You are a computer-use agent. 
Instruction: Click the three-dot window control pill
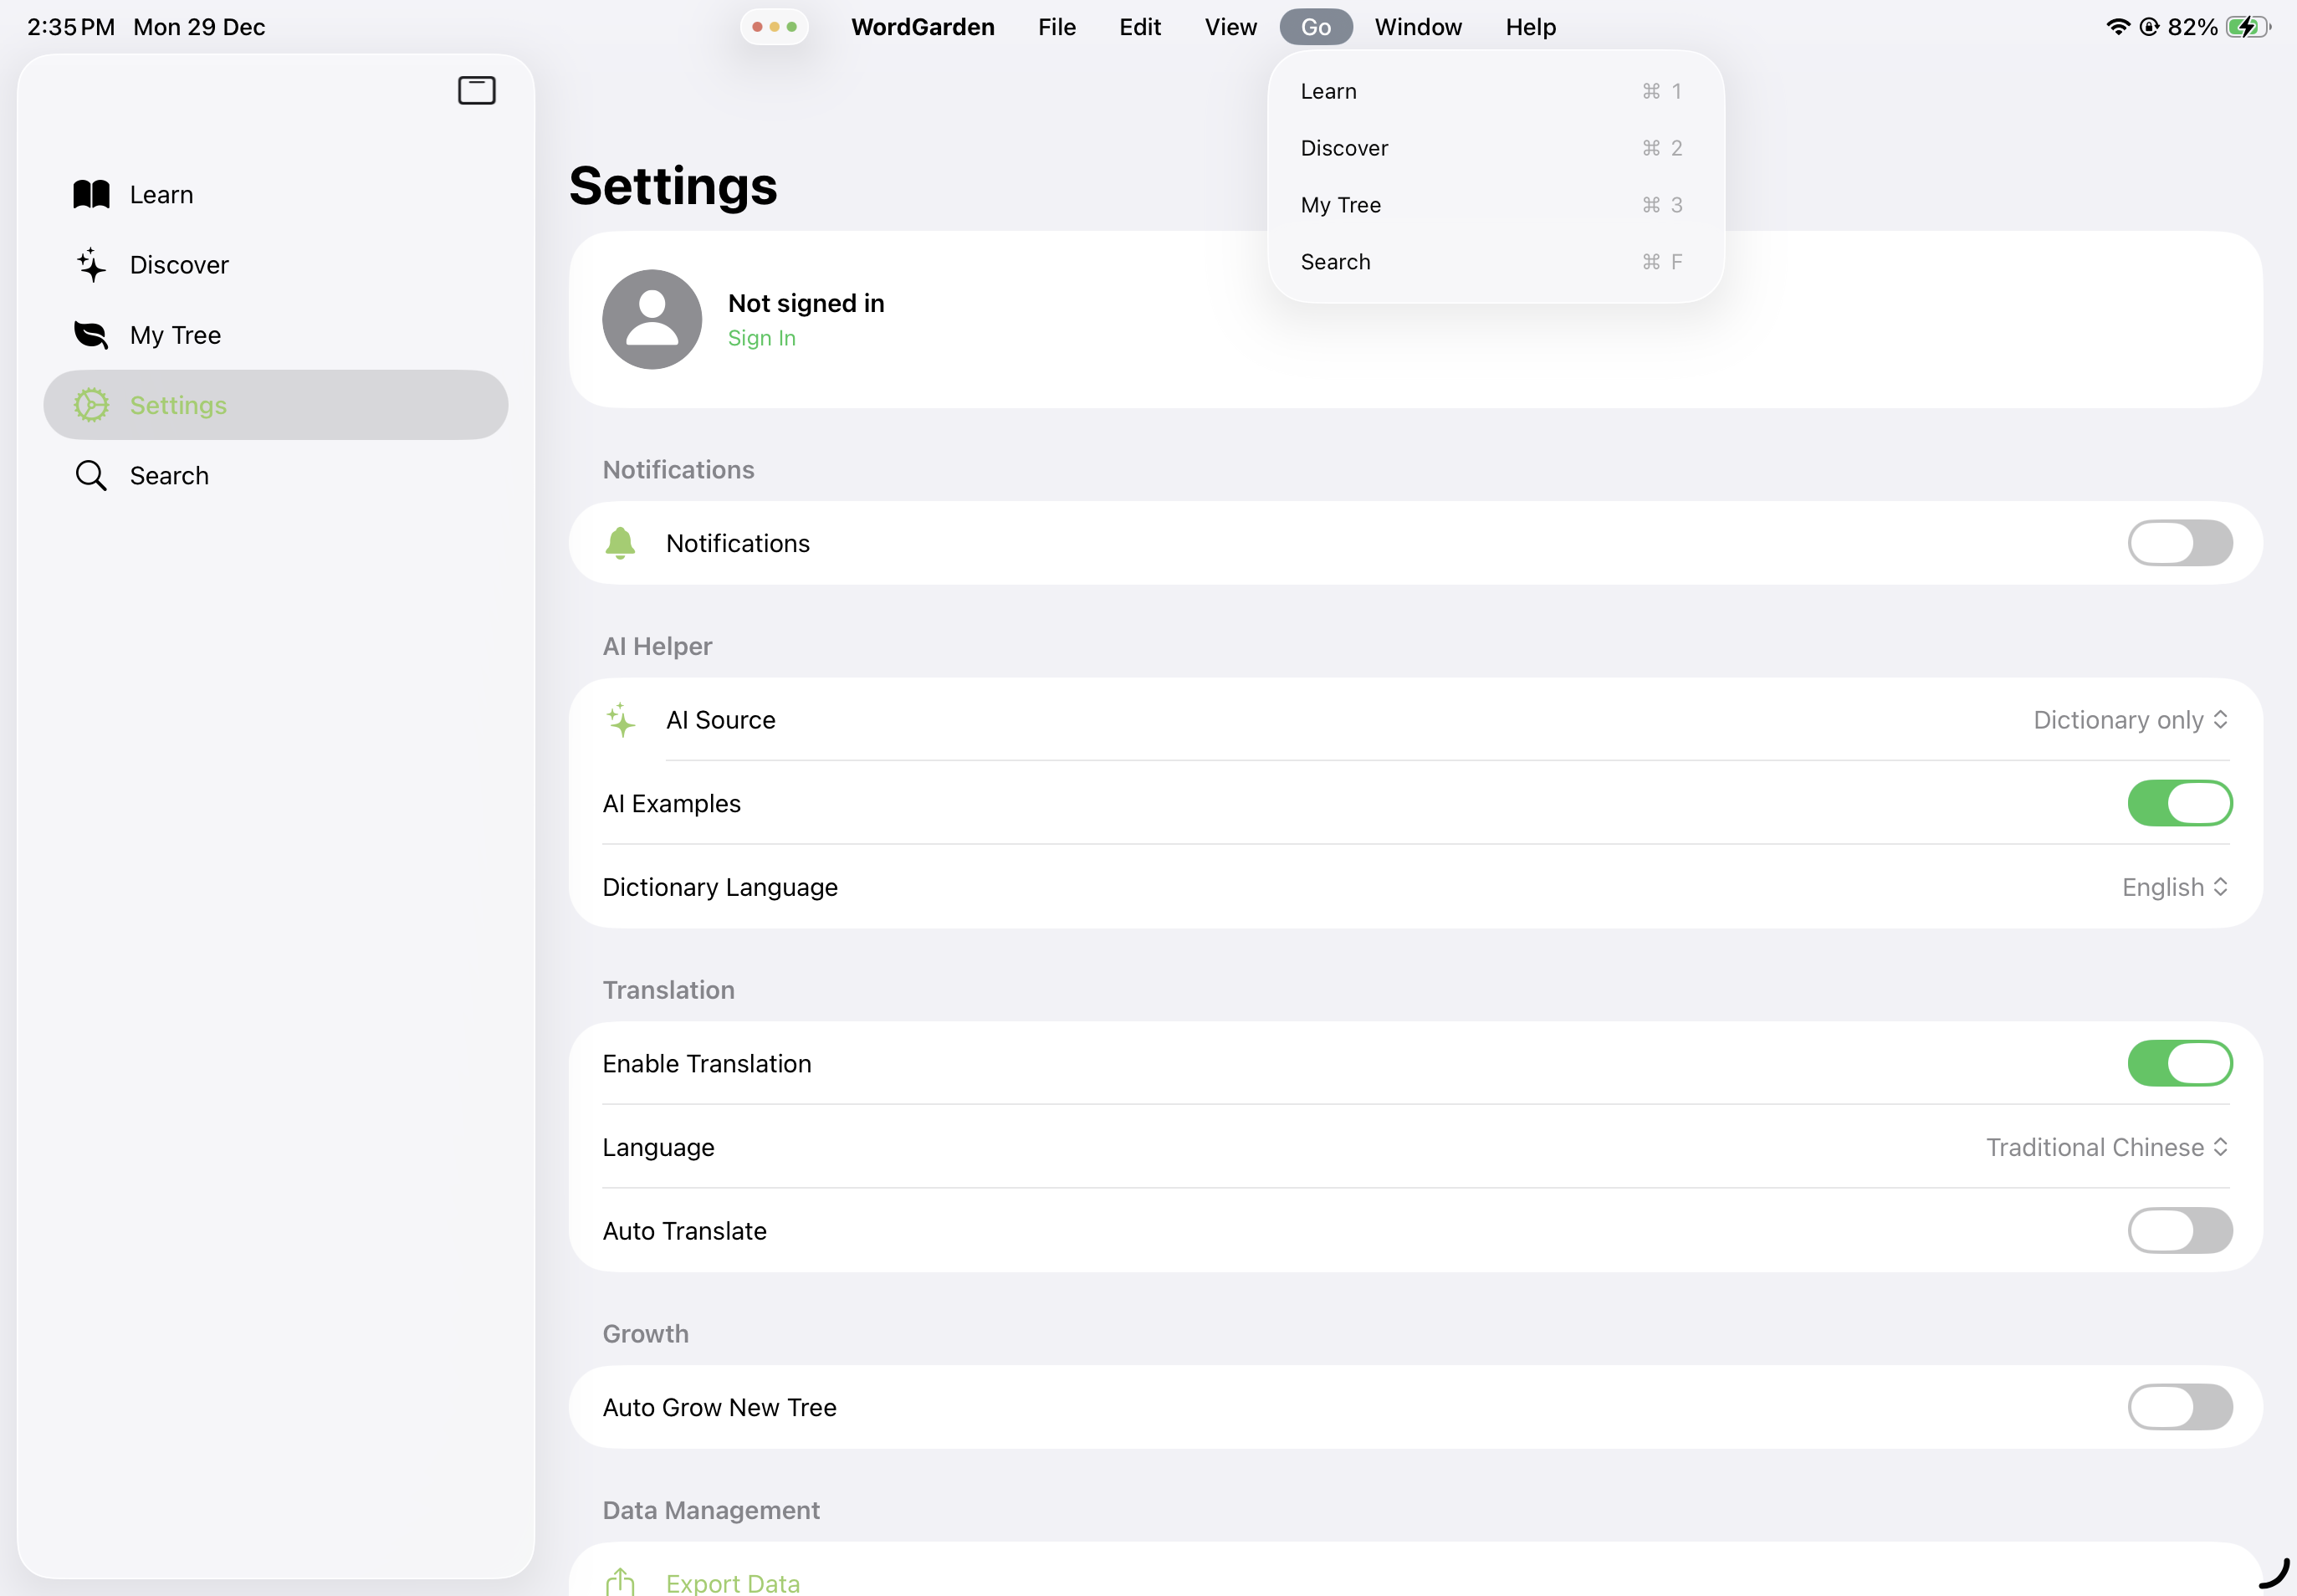pyautogui.click(x=774, y=27)
